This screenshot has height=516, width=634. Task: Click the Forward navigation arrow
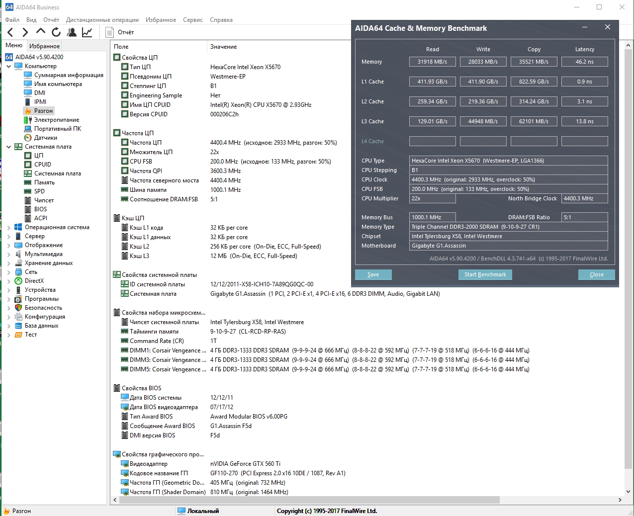[x=25, y=32]
